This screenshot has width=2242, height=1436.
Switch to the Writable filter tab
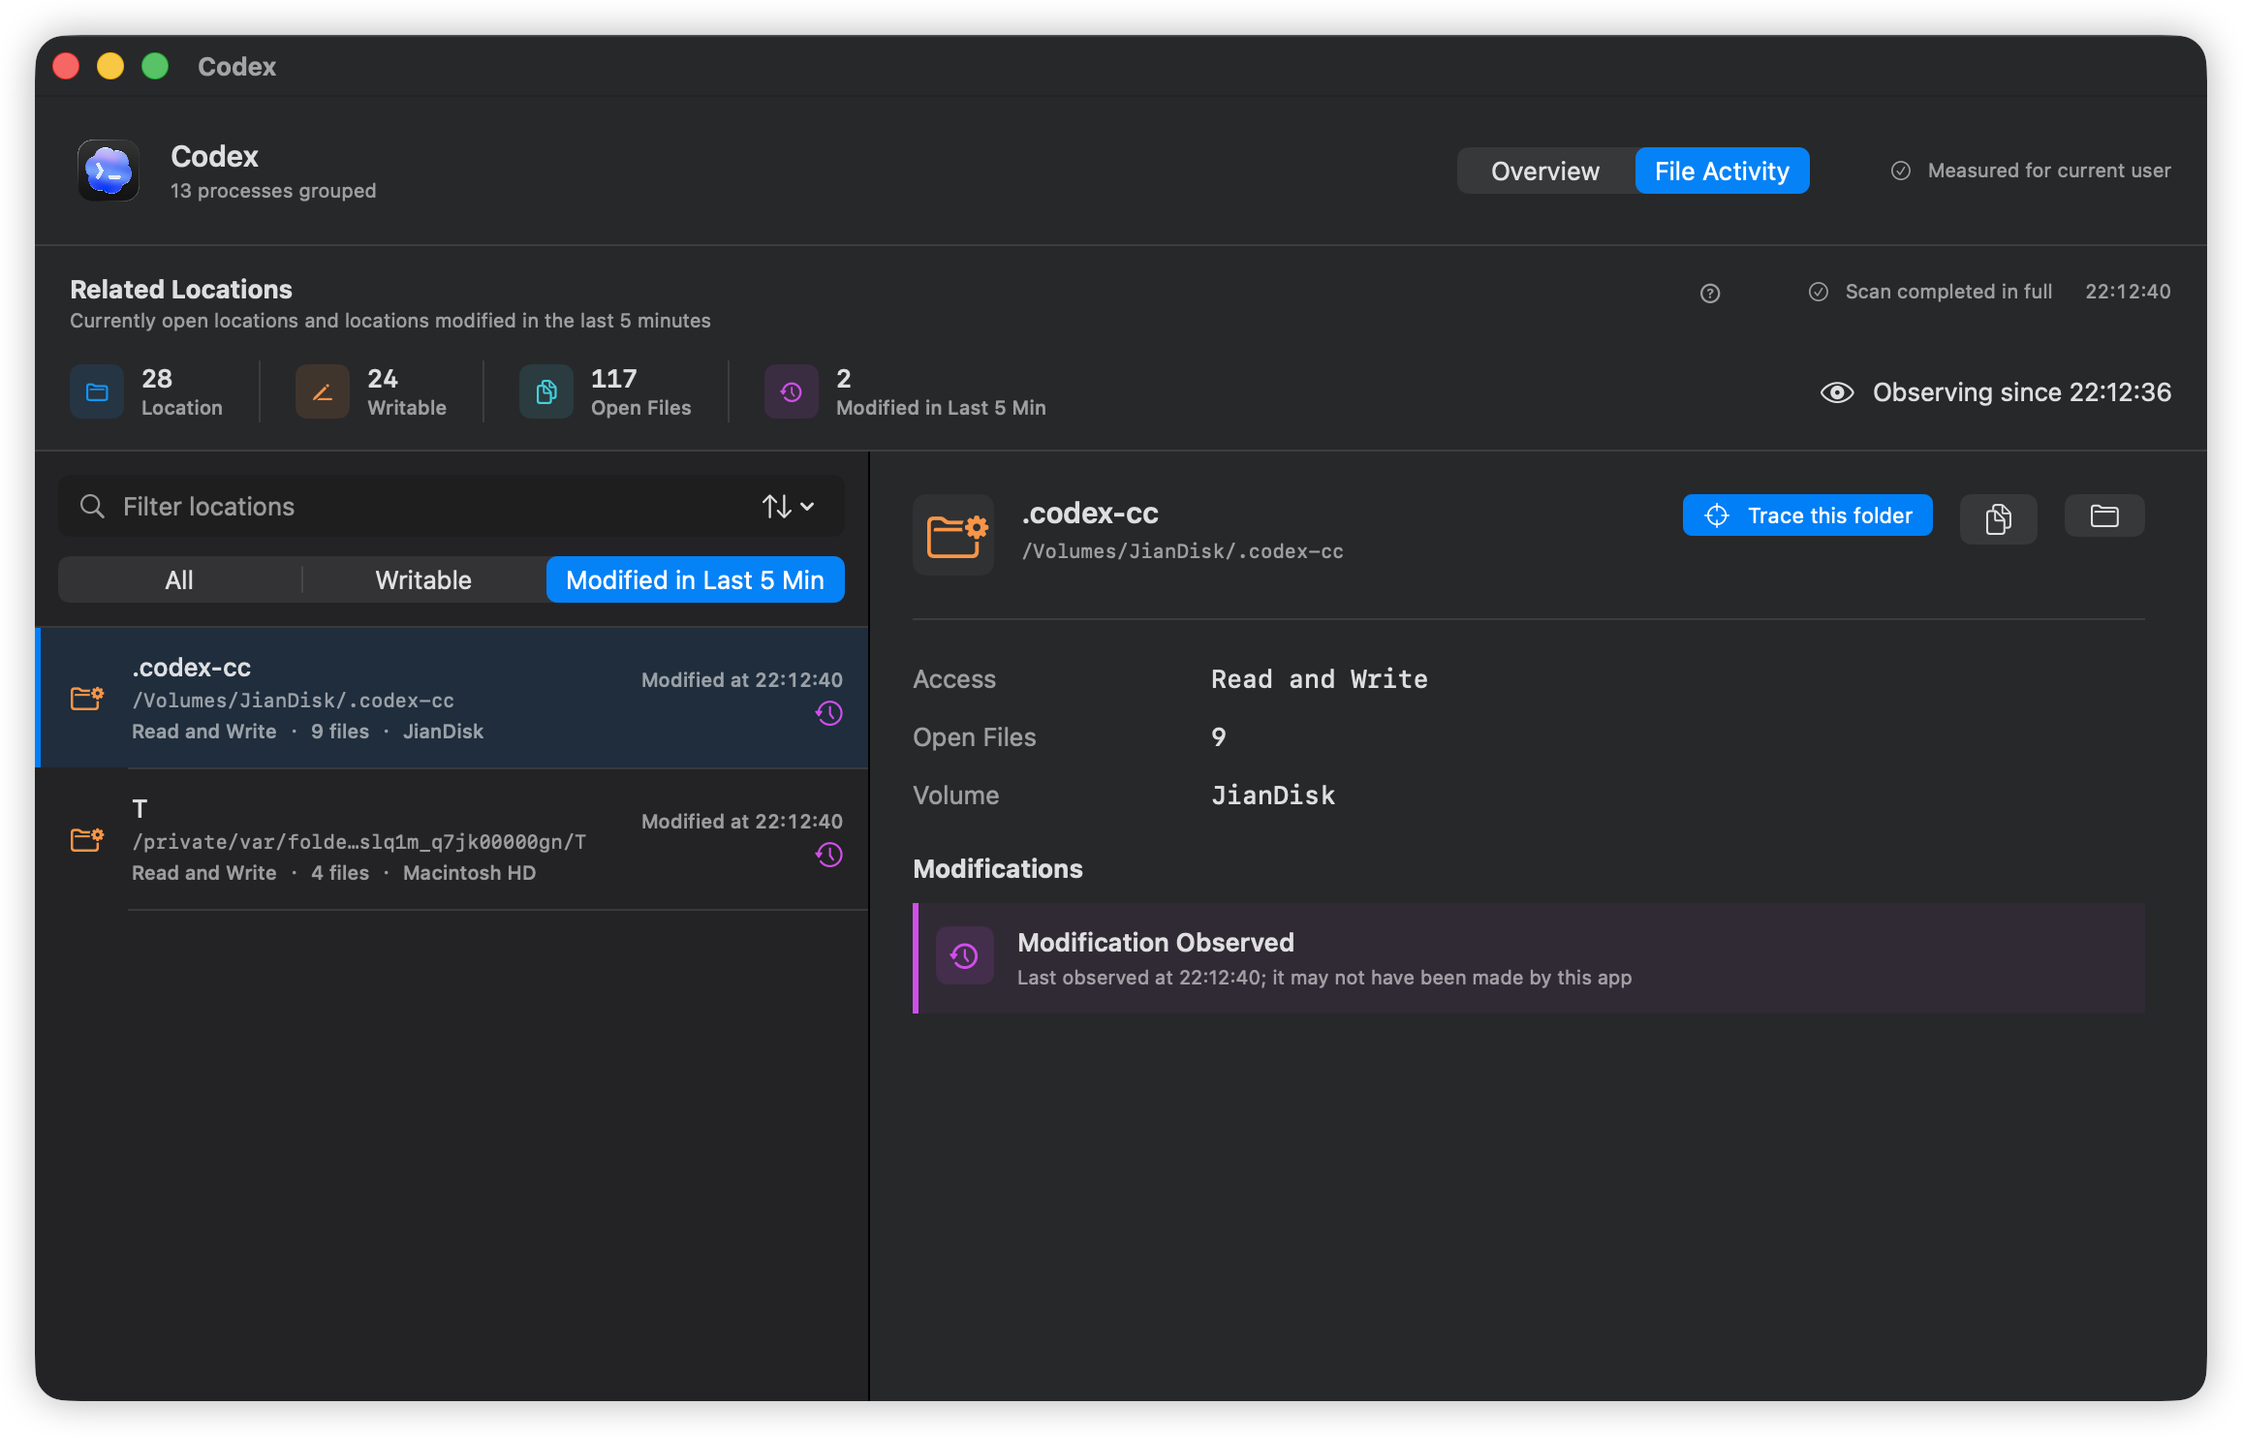point(423,579)
